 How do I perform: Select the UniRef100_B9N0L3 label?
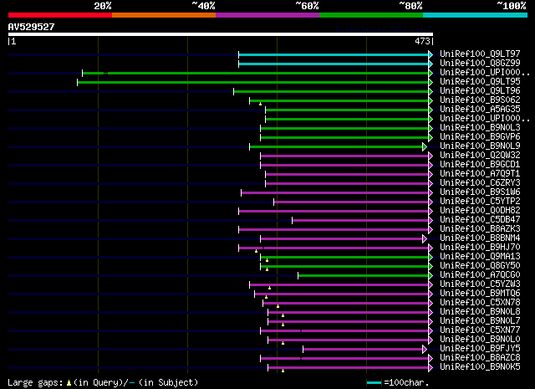pyautogui.click(x=480, y=128)
